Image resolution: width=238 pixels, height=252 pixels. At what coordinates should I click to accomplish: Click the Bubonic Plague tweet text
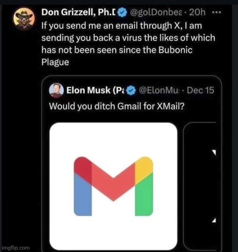point(128,44)
